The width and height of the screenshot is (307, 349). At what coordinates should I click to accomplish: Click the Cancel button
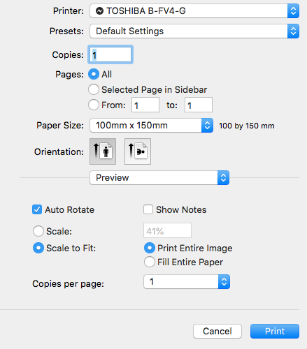click(x=217, y=331)
